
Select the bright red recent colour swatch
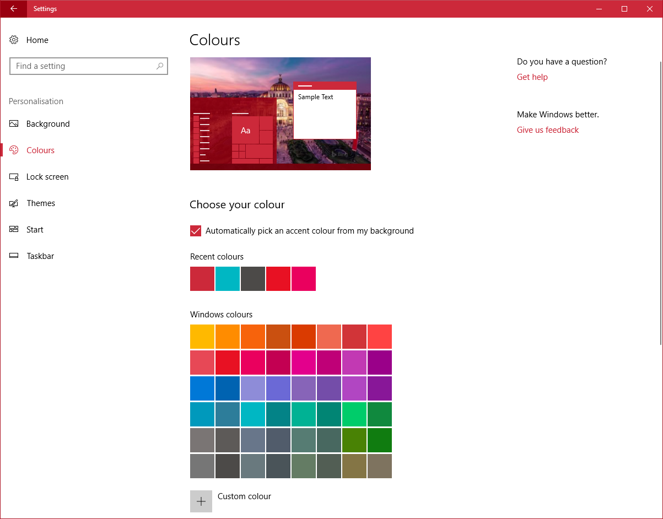(278, 279)
